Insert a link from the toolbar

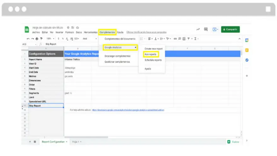point(175,38)
